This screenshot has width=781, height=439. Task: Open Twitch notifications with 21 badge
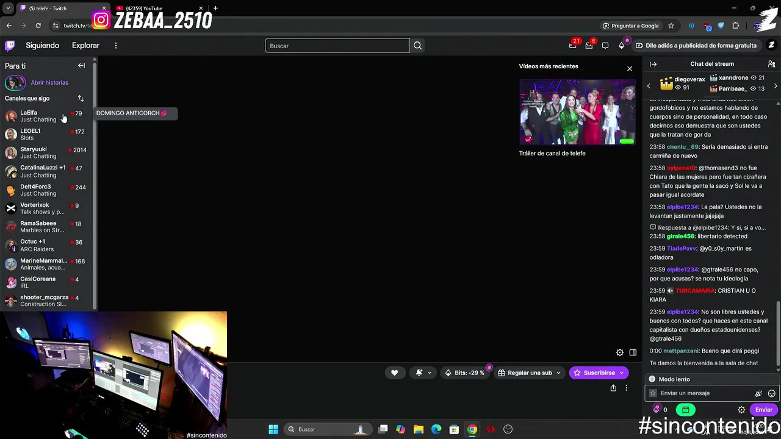(x=572, y=45)
